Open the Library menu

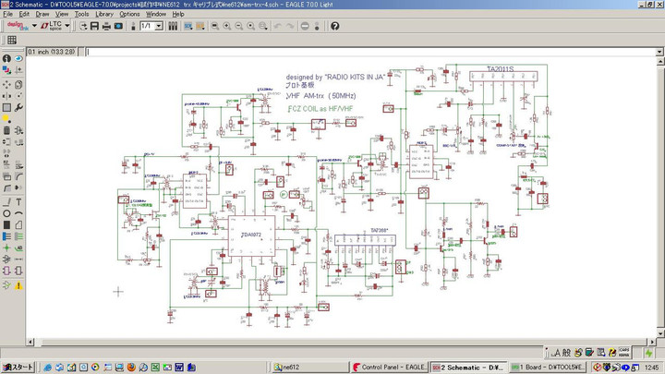(104, 14)
